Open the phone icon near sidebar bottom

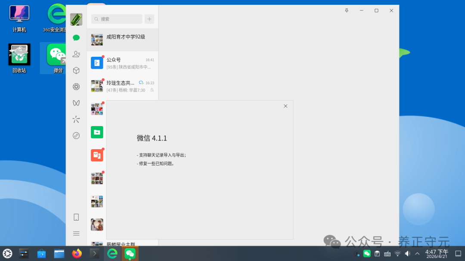(76, 217)
